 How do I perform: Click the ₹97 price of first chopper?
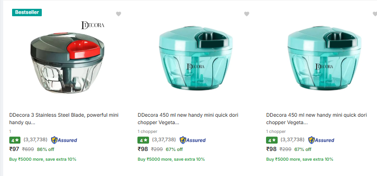point(14,149)
